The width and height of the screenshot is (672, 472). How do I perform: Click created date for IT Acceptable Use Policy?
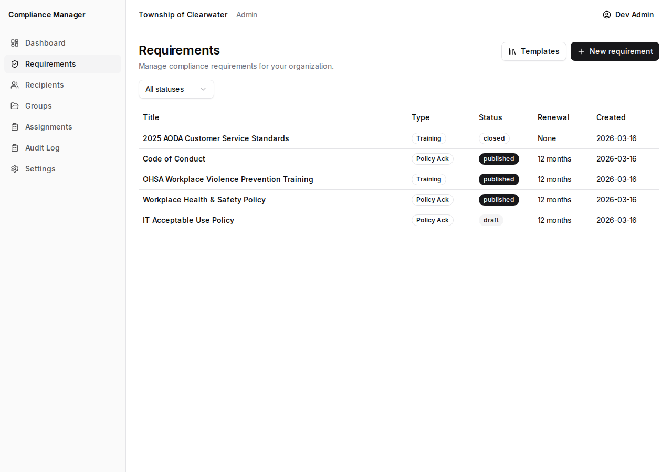click(616, 220)
